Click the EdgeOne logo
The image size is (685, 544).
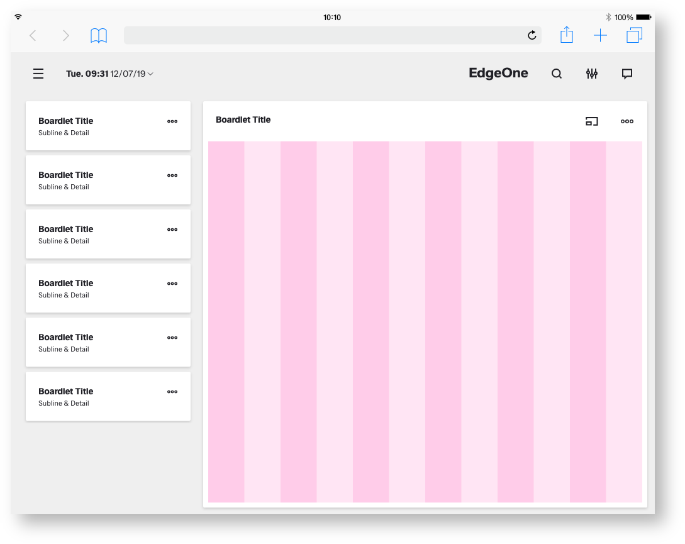(498, 74)
